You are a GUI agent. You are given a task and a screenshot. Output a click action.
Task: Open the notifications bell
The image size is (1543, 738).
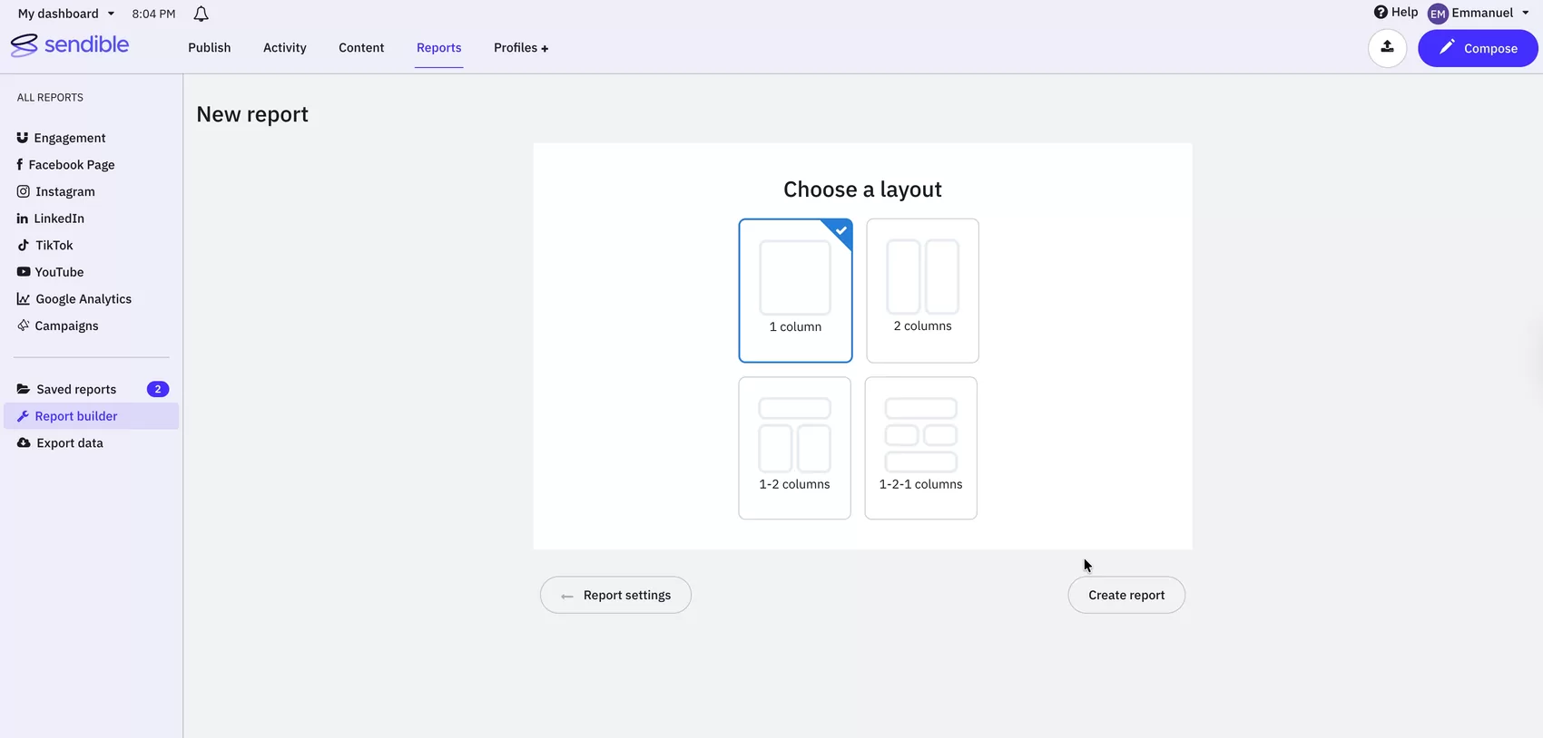[201, 14]
